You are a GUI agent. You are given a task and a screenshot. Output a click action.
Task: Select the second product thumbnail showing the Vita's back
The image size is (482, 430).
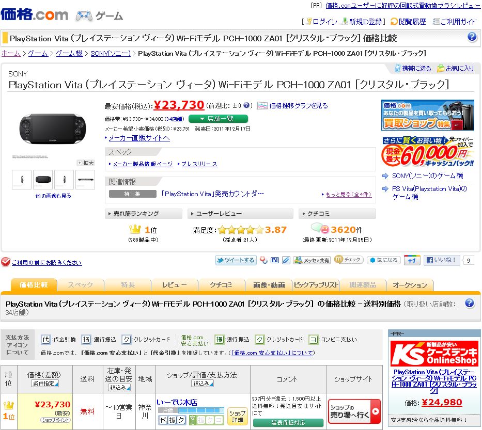pyautogui.click(x=43, y=179)
